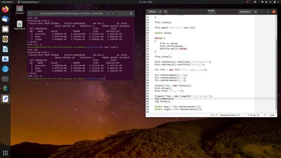Click the red recording indicator in top bar
Viewport: 281px width, 158px height.
(x=248, y=2)
